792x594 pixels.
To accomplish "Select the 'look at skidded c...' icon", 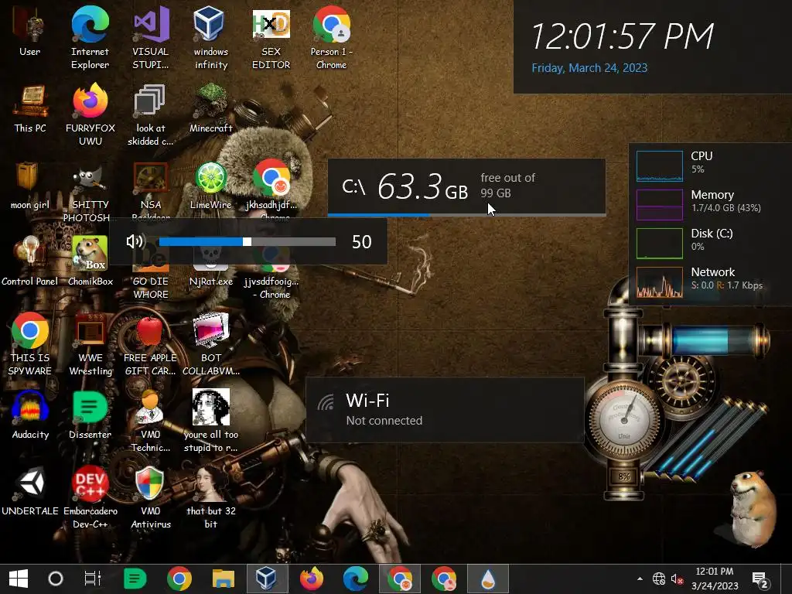I will (x=151, y=114).
